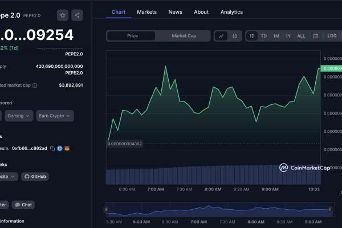
Task: Switch to candlestick chart icon
Action: [x=235, y=36]
